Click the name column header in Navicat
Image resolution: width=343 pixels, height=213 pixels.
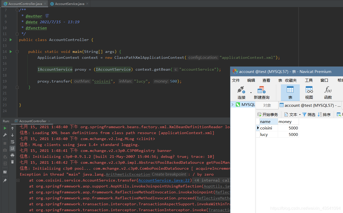[269, 121]
